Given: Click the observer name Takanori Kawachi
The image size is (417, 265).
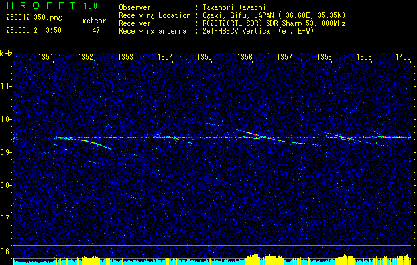Looking at the screenshot, I should (234, 7).
